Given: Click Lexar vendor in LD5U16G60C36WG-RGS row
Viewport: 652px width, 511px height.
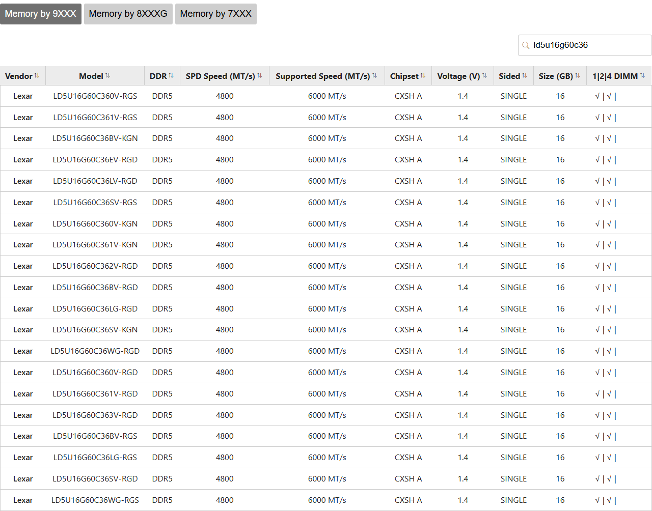Looking at the screenshot, I should click(x=23, y=500).
